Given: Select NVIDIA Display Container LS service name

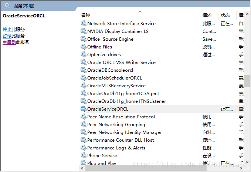Looking at the screenshot, I should click(118, 31).
